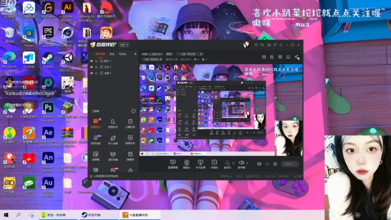
Task: Open the user avatar in the title bar
Action: click(246, 44)
